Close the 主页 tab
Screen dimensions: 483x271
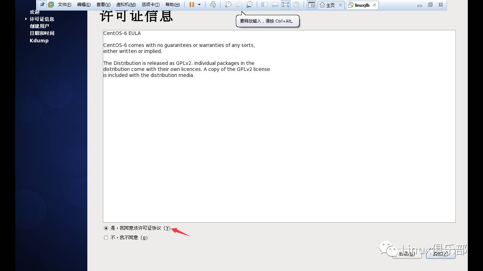pyautogui.click(x=341, y=5)
